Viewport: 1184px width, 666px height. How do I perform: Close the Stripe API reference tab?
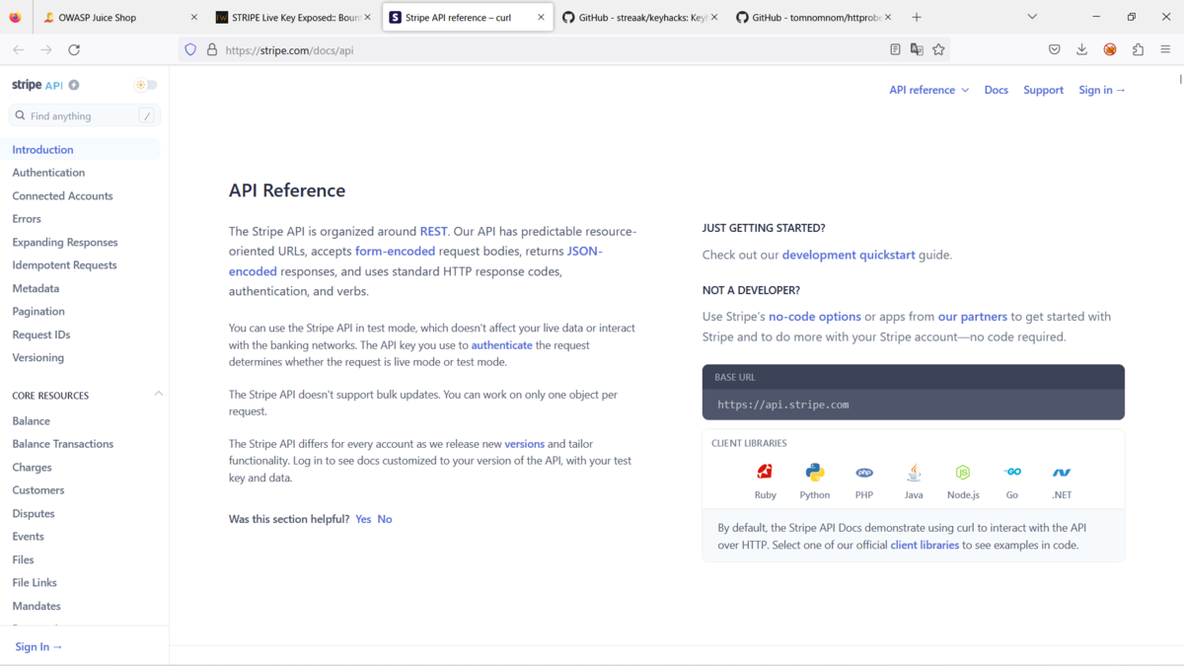(541, 17)
